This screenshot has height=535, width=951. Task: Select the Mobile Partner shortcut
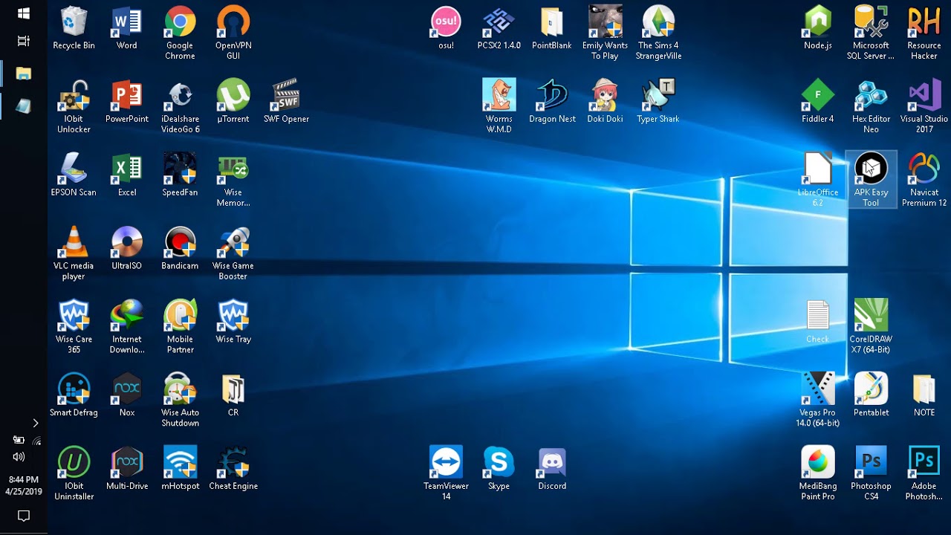pos(180,328)
